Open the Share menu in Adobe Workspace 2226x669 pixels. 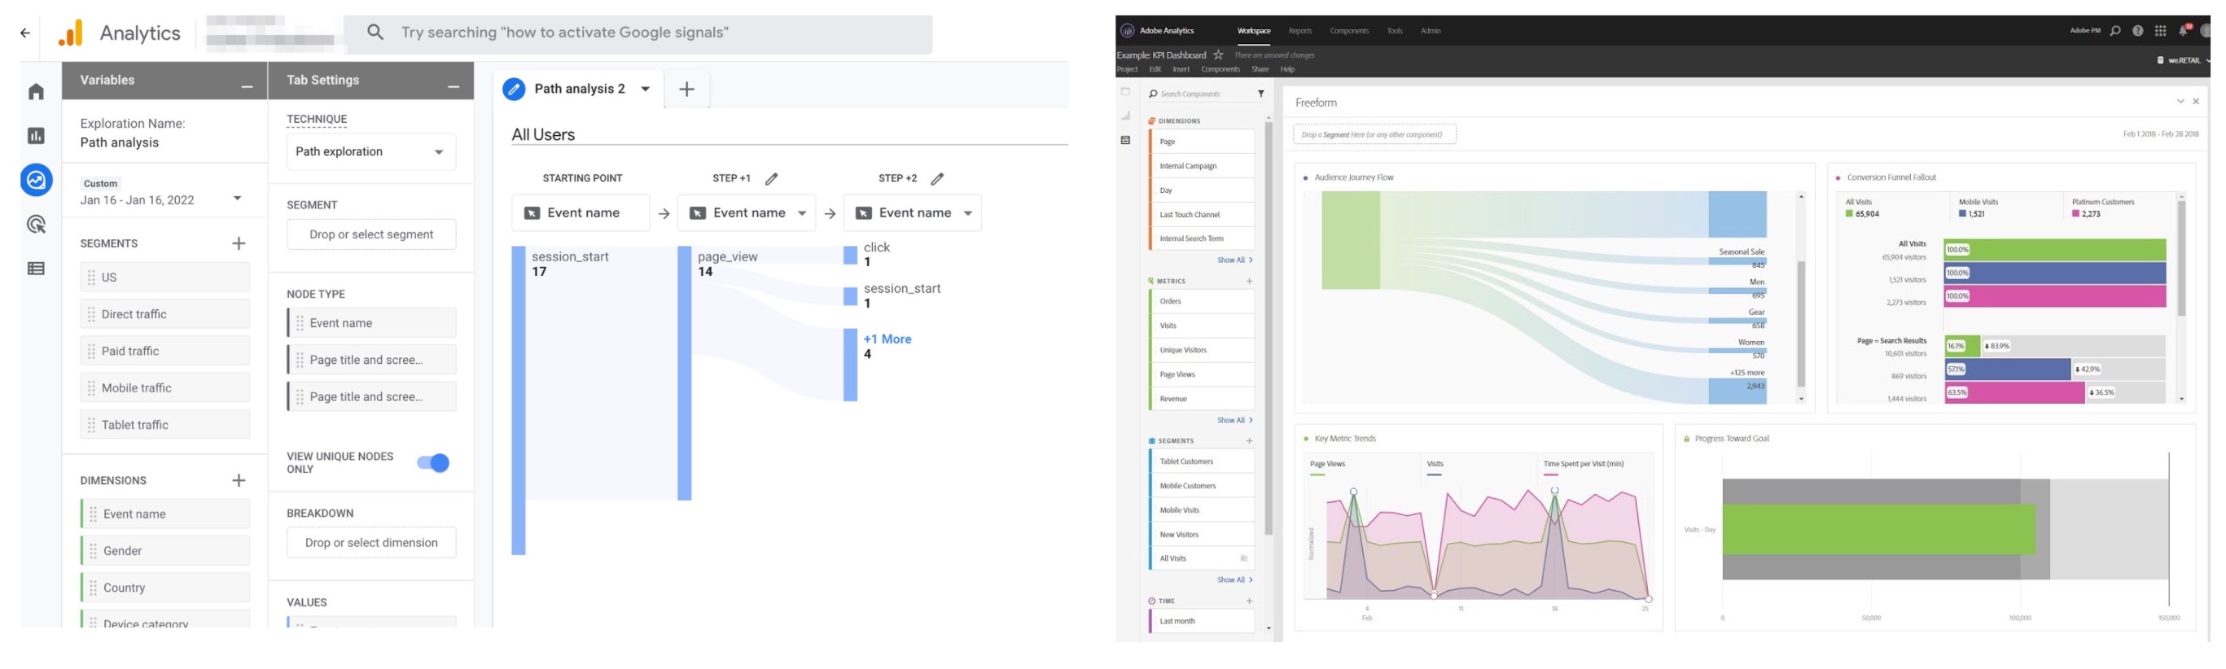coord(1260,70)
